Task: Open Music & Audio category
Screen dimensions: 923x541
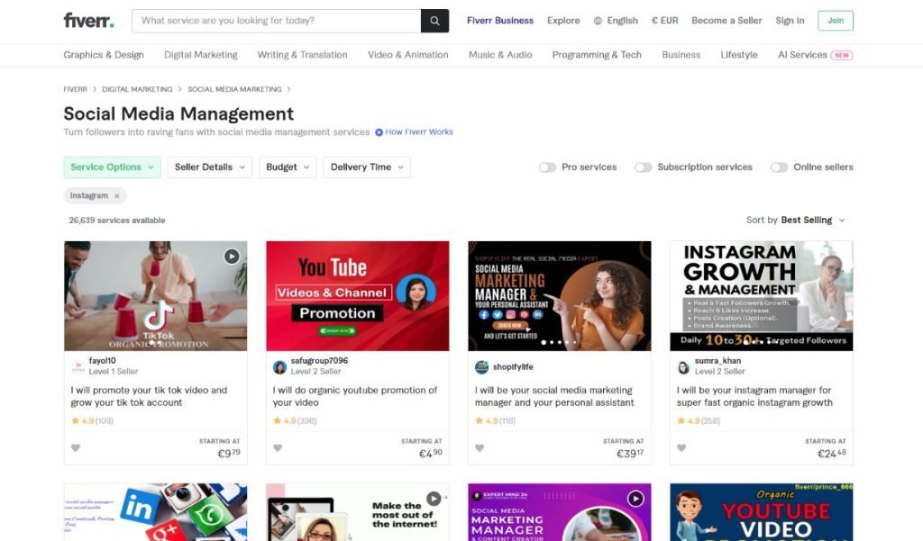Action: pyautogui.click(x=500, y=55)
